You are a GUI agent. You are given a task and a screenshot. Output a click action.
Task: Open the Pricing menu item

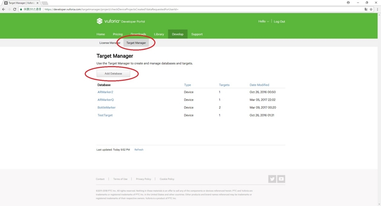coord(118,34)
